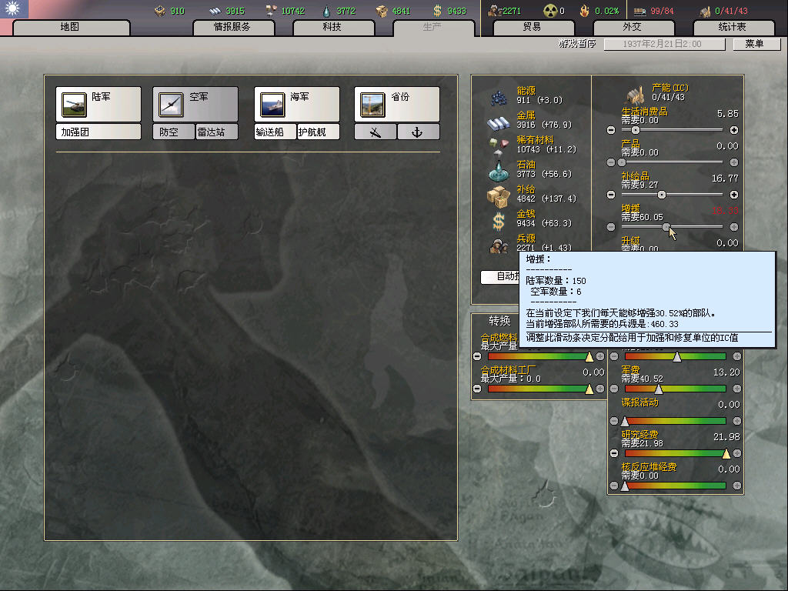Click the national flag icon in the corner
788x591 pixels.
14,8
